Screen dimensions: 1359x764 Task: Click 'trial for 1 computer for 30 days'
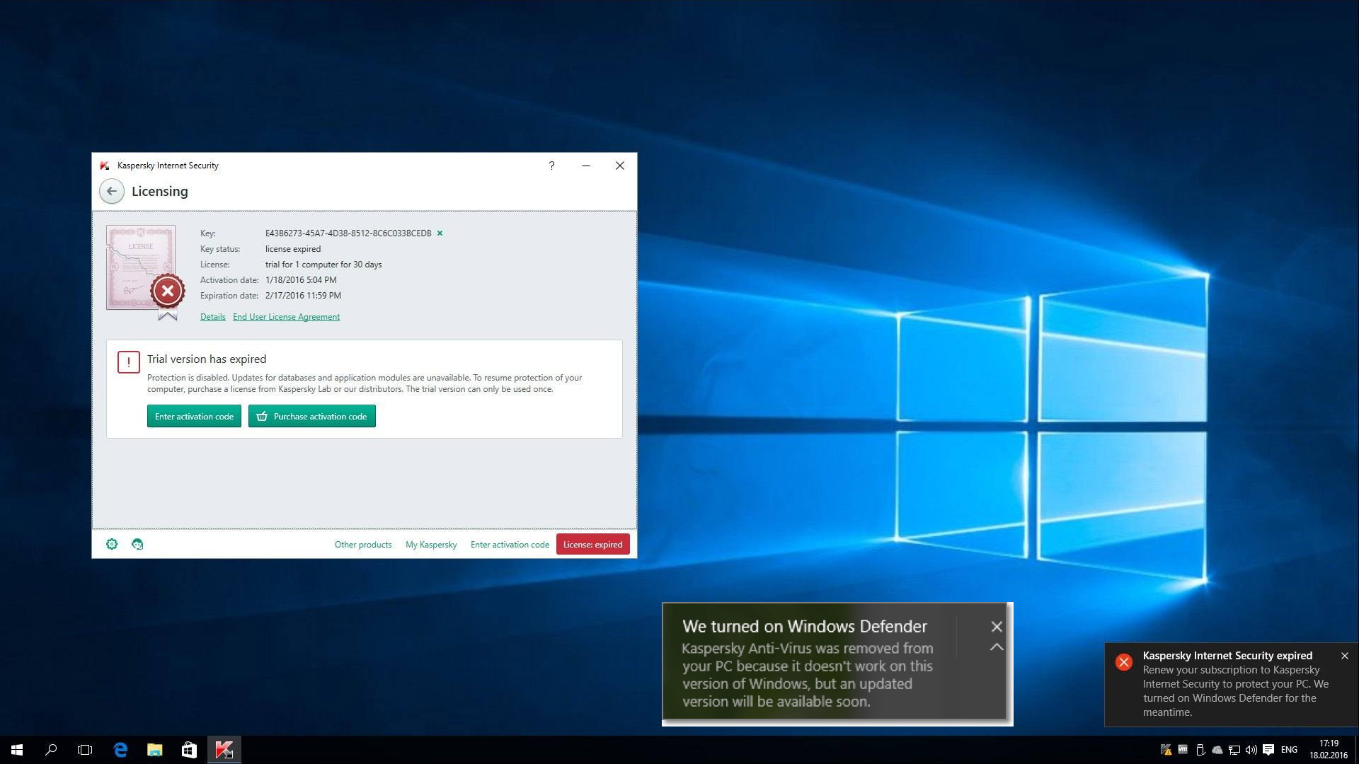pos(323,265)
